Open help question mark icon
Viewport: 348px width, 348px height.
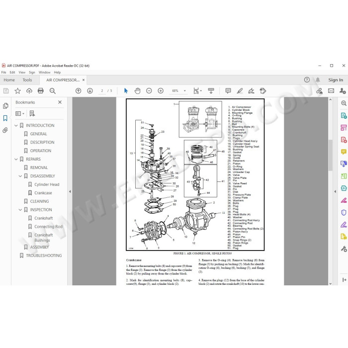coord(307,80)
